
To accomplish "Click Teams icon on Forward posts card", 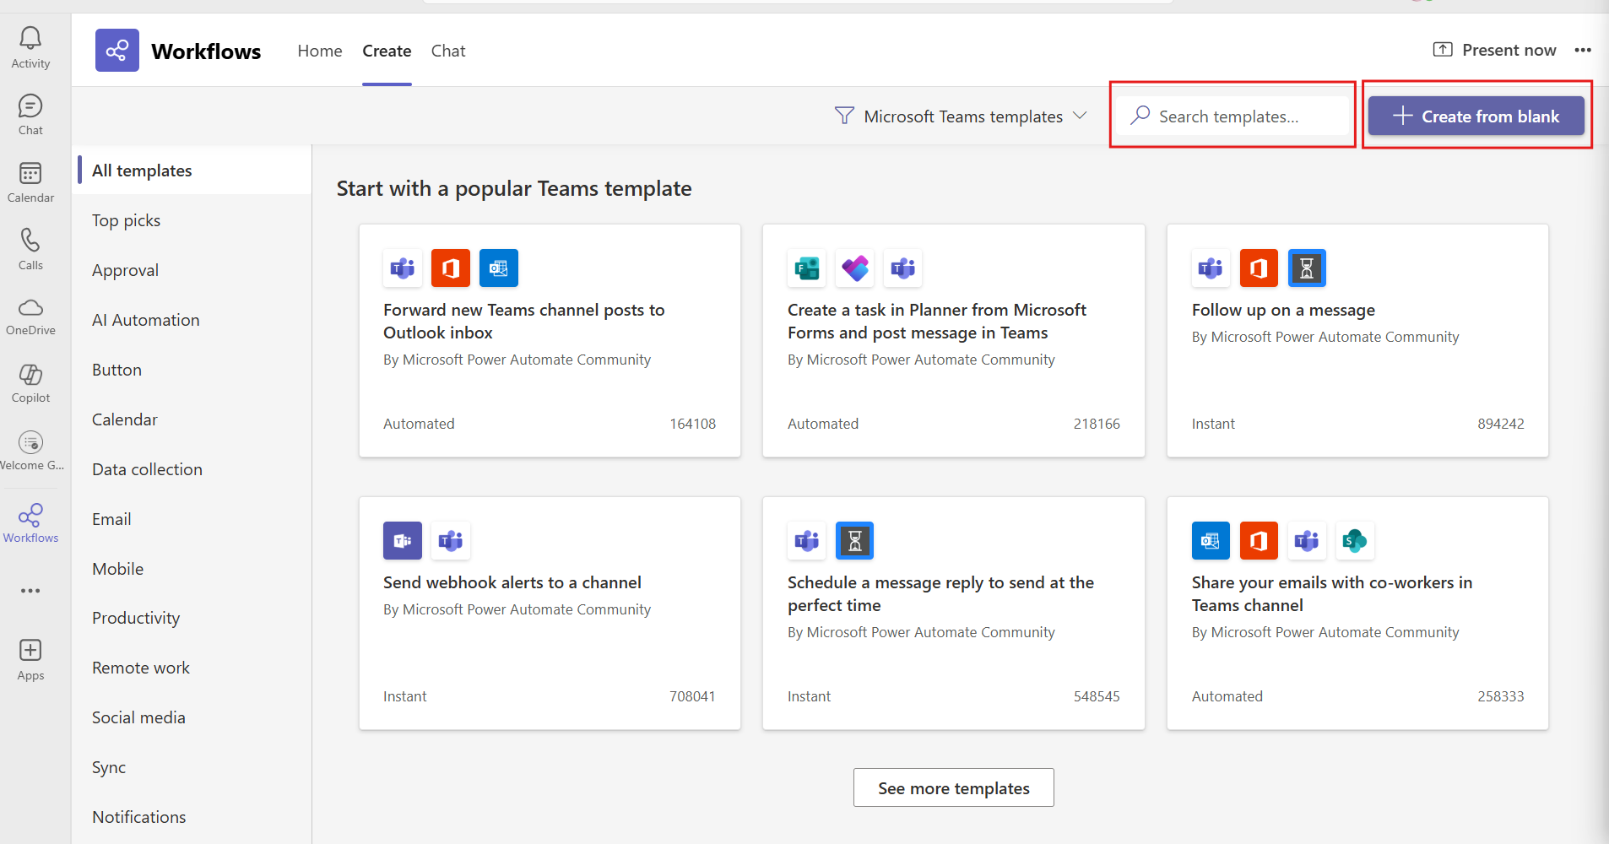I will coord(403,268).
